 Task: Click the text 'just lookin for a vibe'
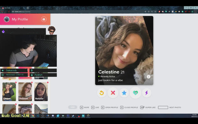click(110, 80)
